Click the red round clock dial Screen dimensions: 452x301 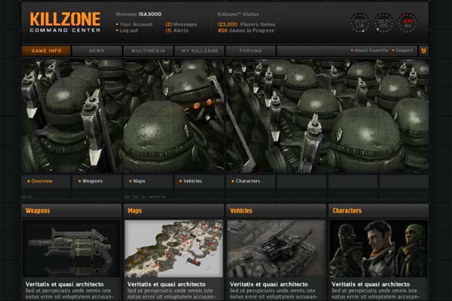tap(408, 23)
